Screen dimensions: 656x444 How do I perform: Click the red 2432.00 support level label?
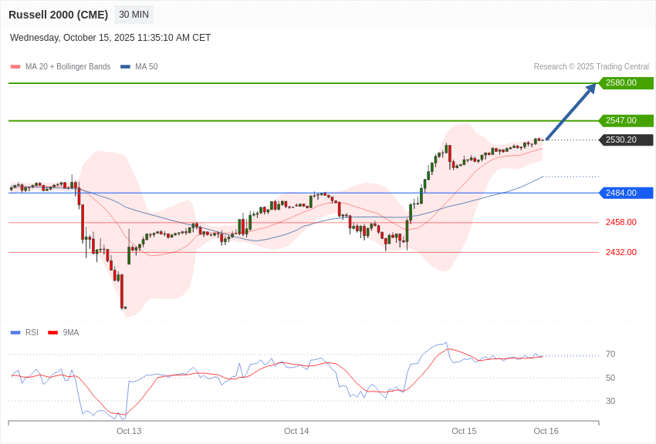(620, 252)
